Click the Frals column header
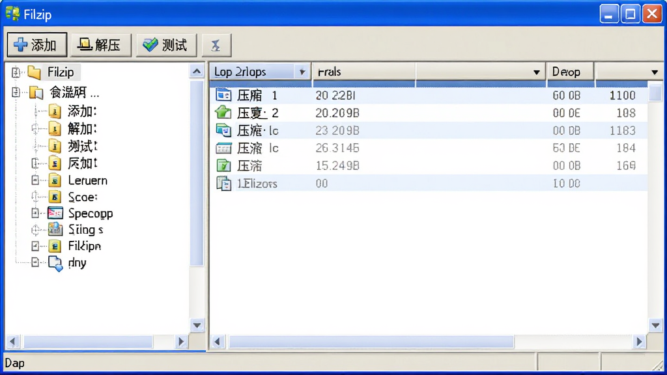The image size is (667, 375). pyautogui.click(x=363, y=72)
